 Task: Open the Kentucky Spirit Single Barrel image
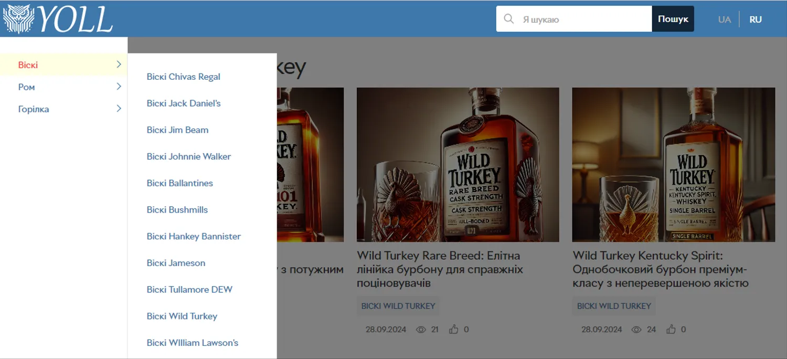click(x=674, y=165)
